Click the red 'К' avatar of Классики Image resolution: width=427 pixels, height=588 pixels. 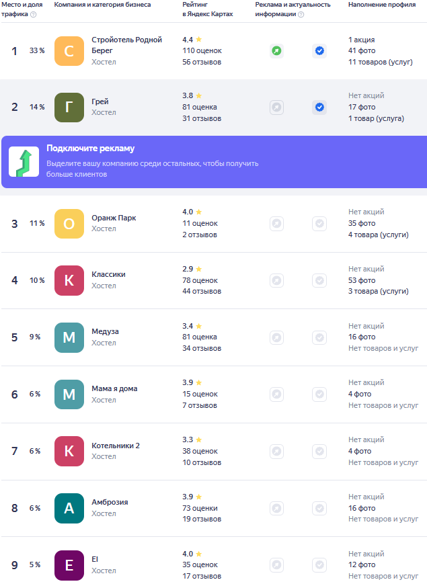pos(69,280)
